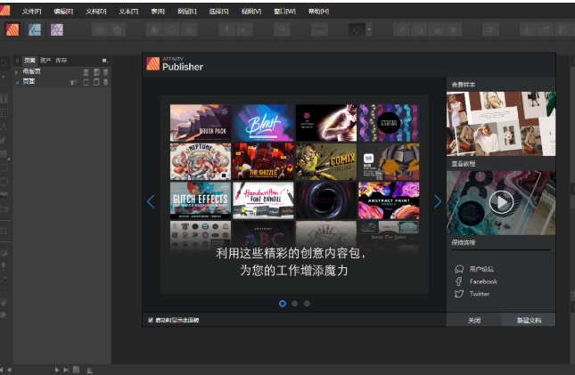The height and width of the screenshot is (375, 575).
Task: Select the Zoom tool
Action: coord(4,315)
